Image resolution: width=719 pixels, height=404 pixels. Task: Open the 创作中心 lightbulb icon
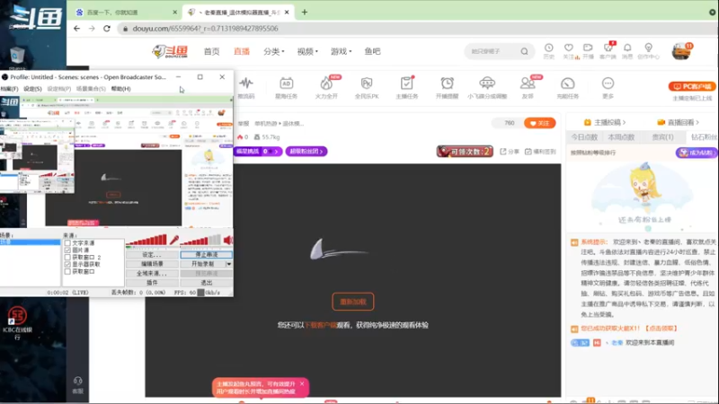click(648, 48)
